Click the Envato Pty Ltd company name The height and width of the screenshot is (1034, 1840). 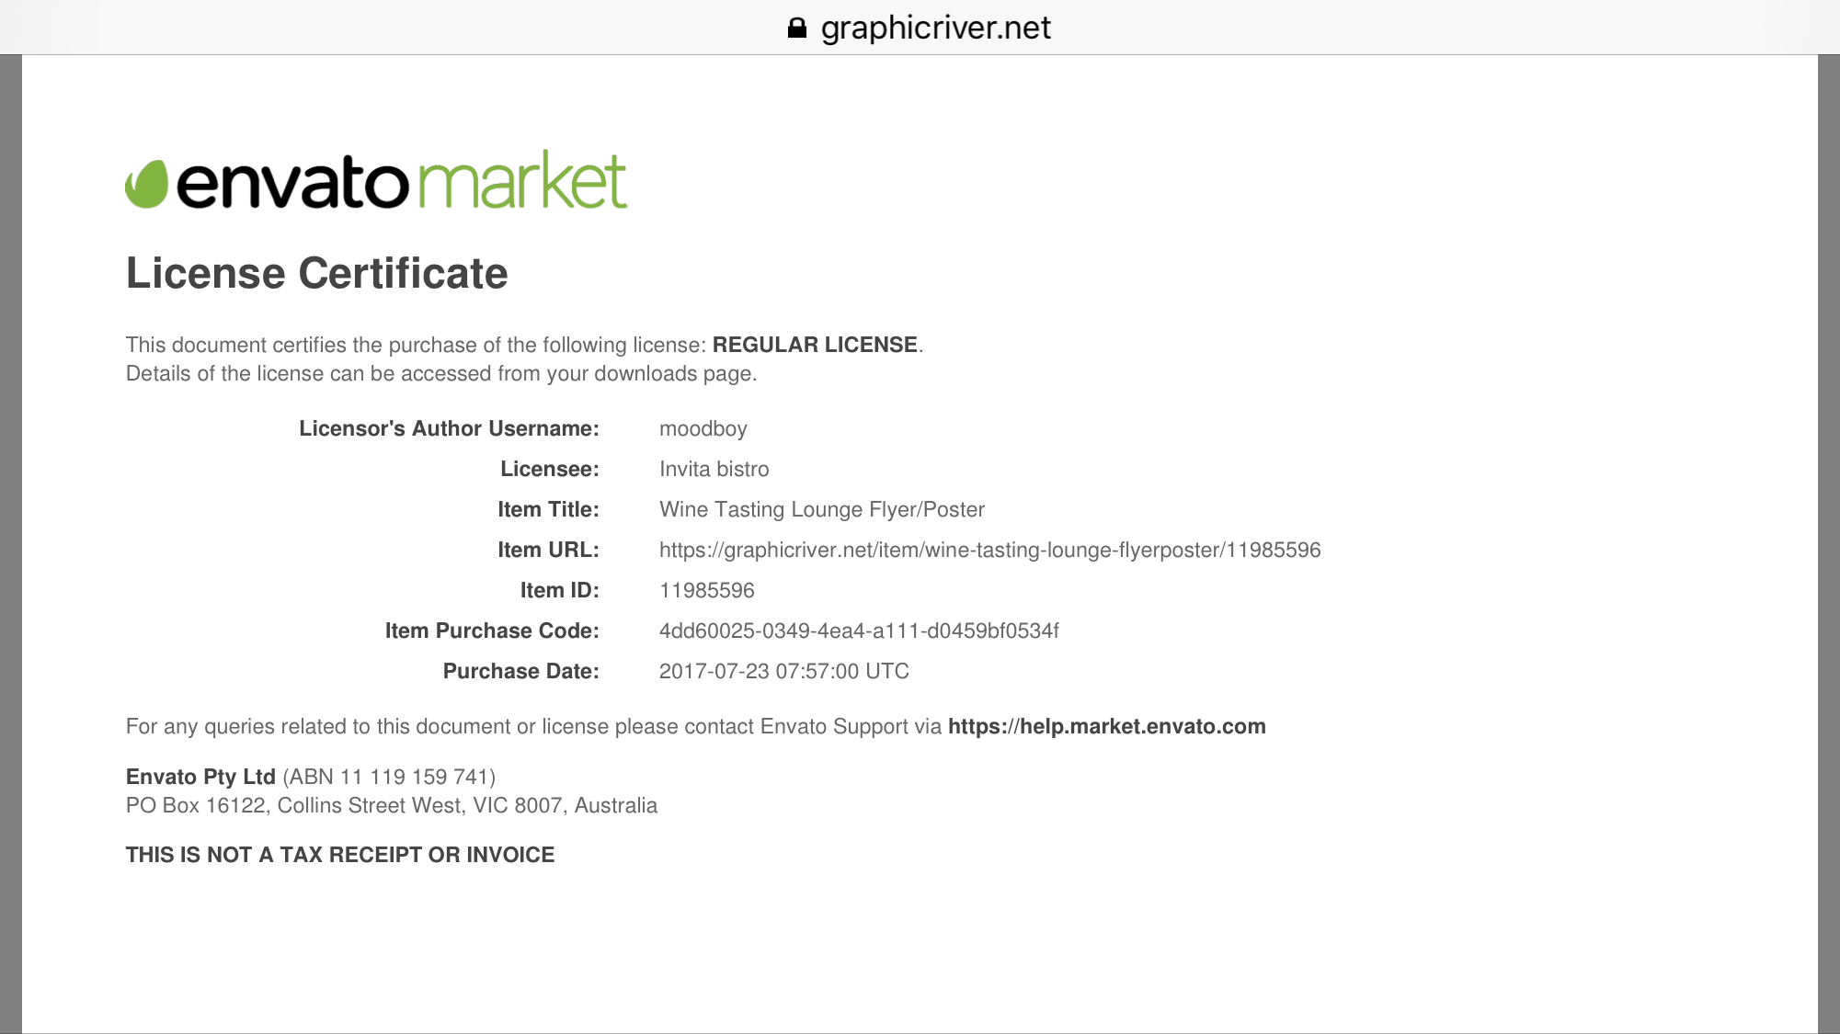pos(200,777)
